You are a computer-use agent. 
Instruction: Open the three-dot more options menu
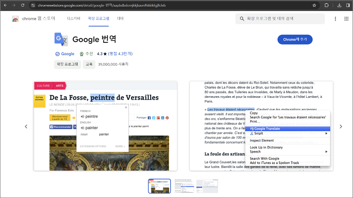335,19
